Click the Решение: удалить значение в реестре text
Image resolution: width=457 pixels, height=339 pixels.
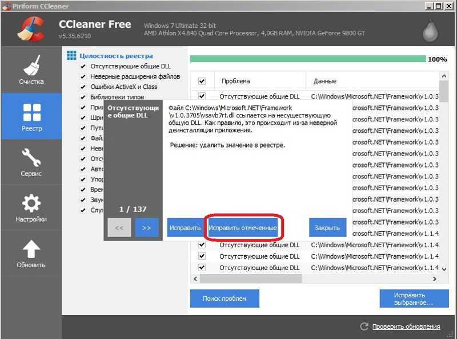point(227,145)
